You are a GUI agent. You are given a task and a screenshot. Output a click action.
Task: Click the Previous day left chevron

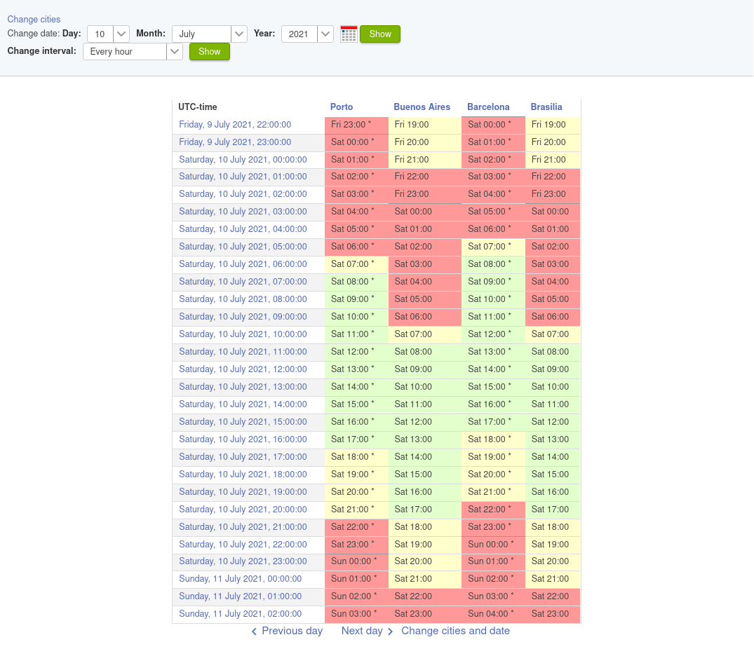[255, 631]
